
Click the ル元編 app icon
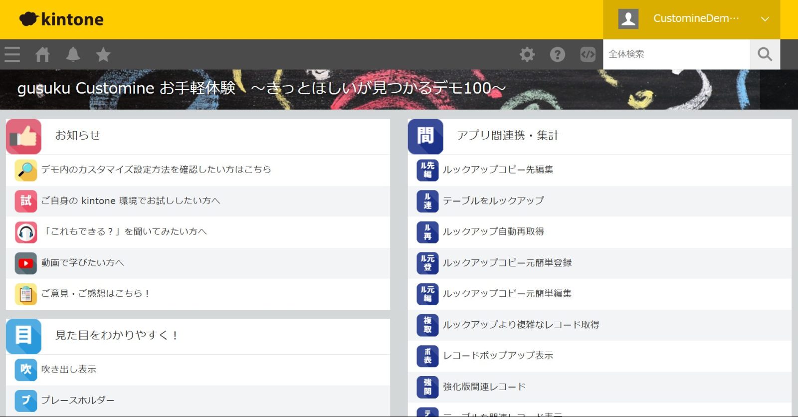pos(427,294)
